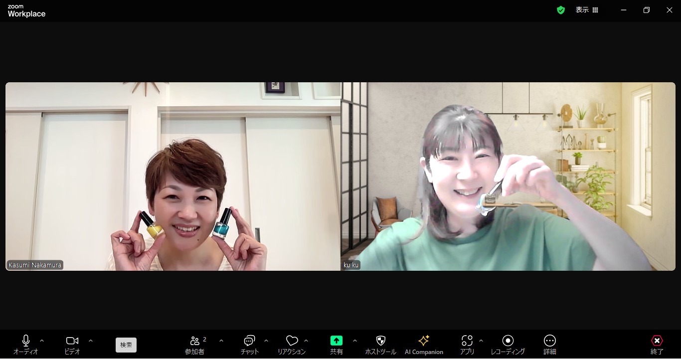Screen dimensions: 681x359
Task: Start sharing with the green 共有 icon
Action: (337, 341)
